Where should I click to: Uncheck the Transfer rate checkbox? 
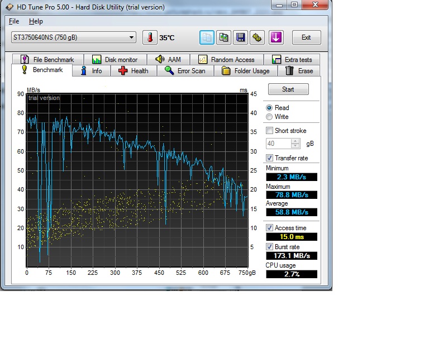pos(270,158)
